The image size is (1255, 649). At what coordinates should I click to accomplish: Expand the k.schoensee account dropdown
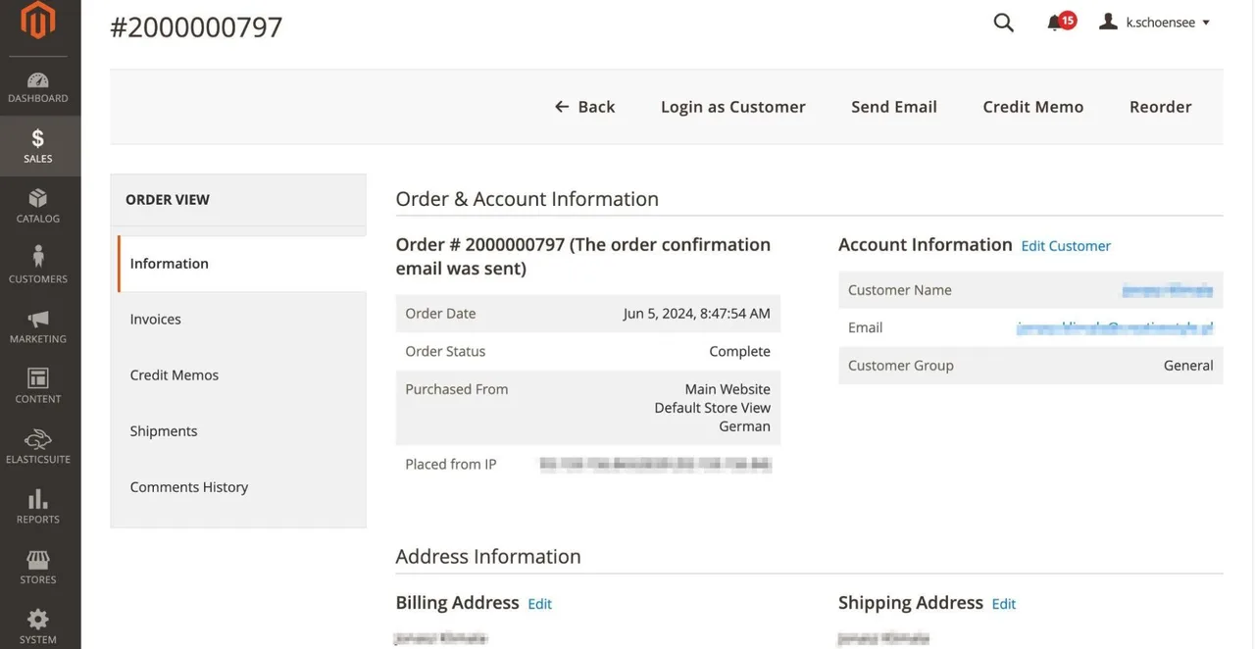pos(1155,23)
